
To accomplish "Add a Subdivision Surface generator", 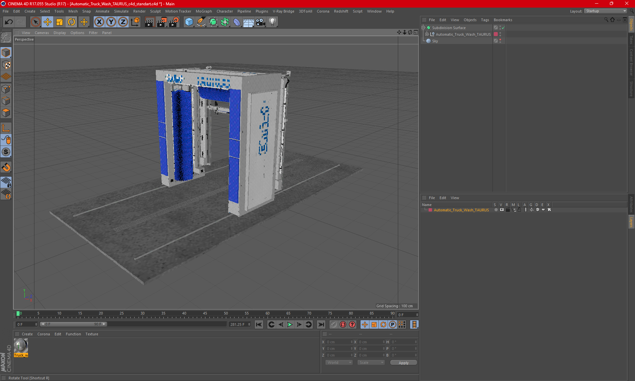I will pos(213,22).
